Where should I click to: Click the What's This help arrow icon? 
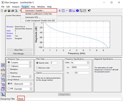click(89, 11)
